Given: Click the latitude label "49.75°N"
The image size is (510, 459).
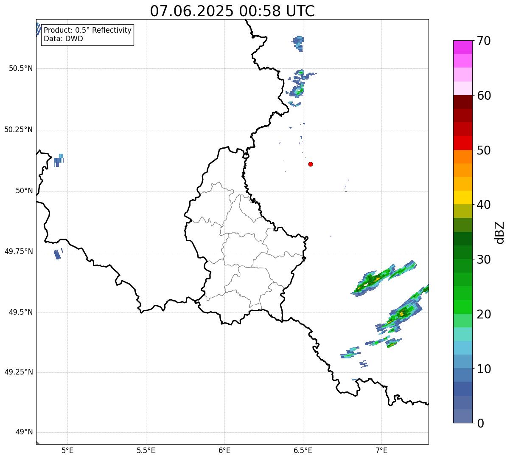Looking at the screenshot, I should [x=19, y=251].
